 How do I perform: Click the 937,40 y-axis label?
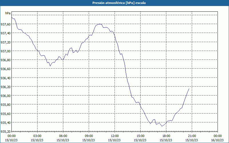click(x=6, y=33)
